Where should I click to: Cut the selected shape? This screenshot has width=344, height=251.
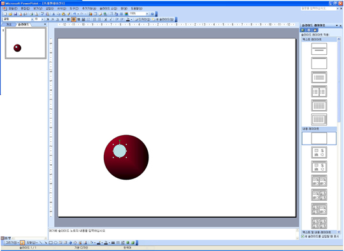[x=54, y=14]
